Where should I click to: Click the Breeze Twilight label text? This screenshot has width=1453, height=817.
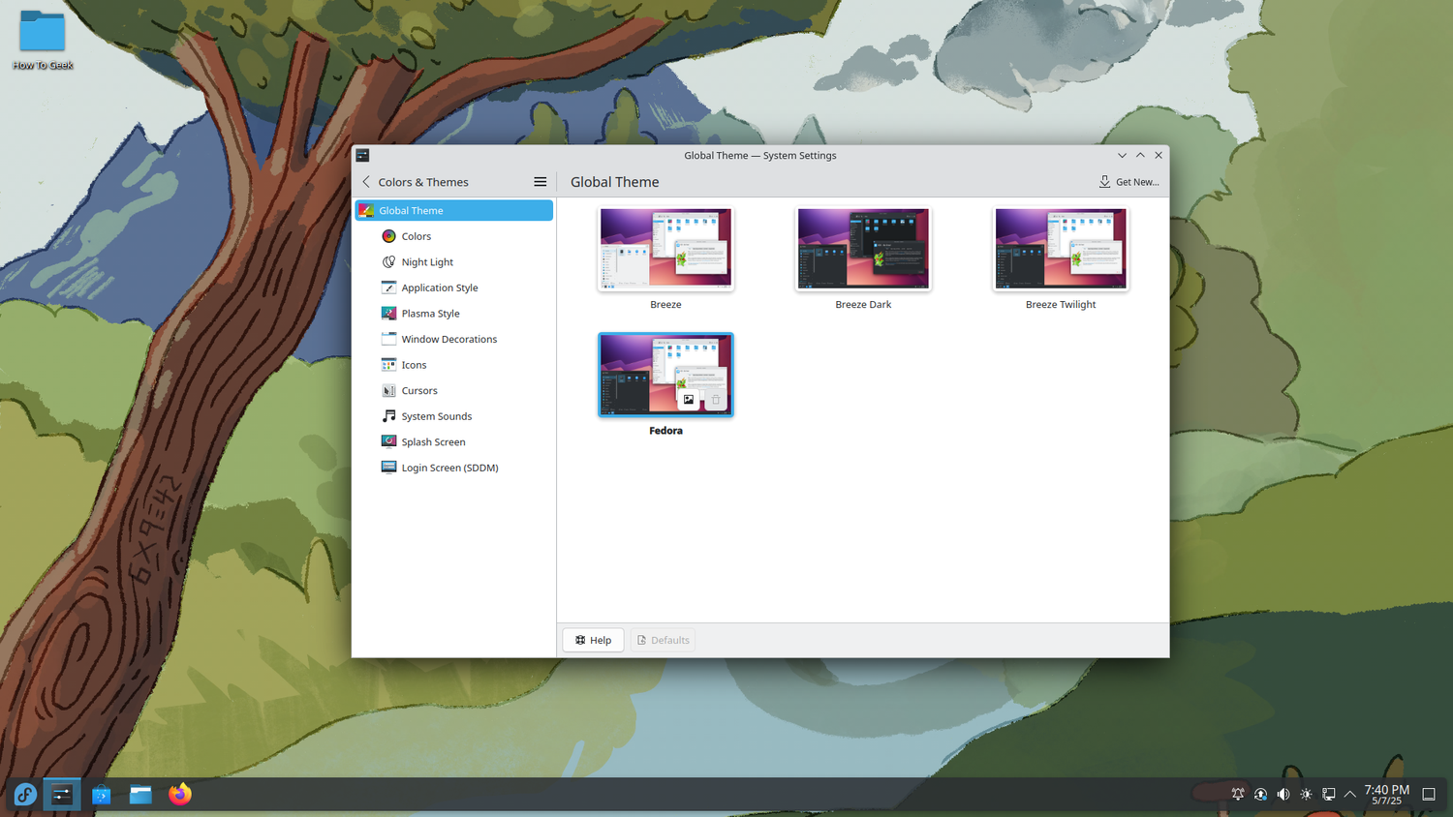coord(1061,305)
